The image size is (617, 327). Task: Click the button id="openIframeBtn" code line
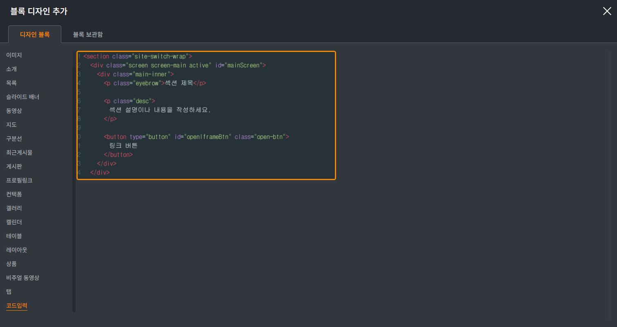(196, 137)
